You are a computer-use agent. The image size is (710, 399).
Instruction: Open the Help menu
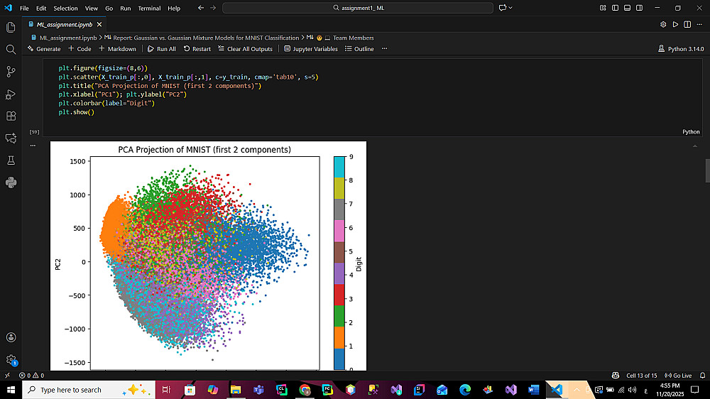[x=174, y=8]
